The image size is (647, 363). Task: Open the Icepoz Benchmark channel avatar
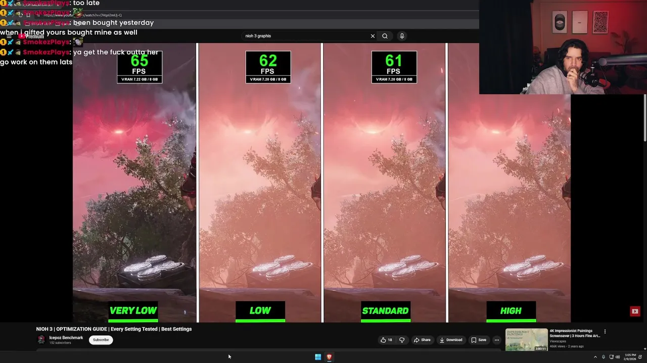click(x=41, y=340)
